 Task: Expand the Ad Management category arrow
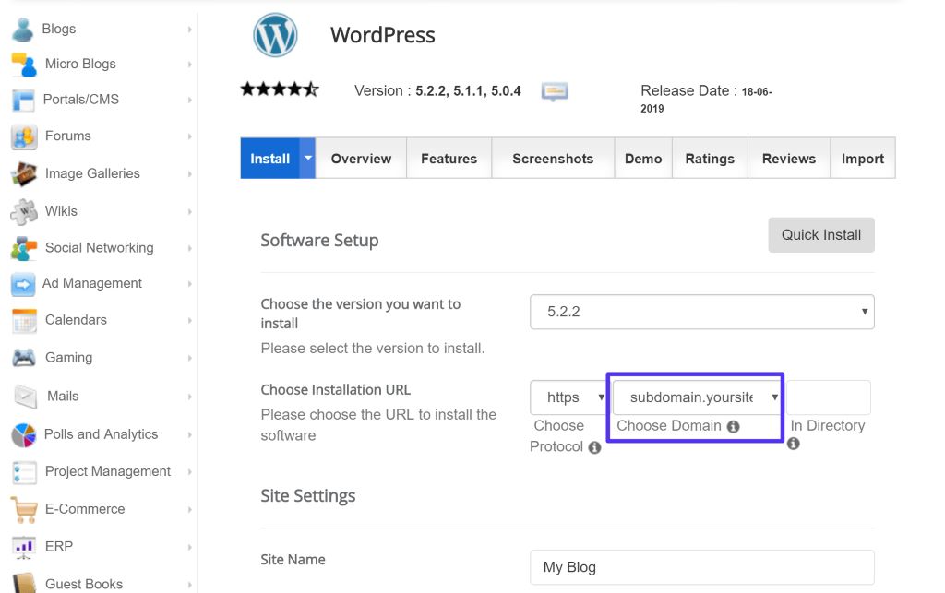pos(190,283)
